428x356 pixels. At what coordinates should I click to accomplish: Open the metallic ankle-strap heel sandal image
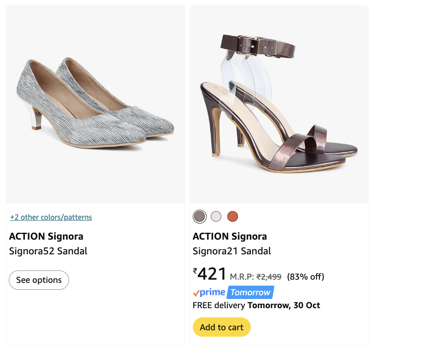pos(279,104)
